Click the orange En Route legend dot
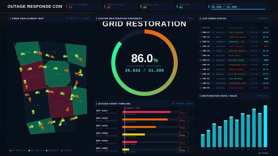278x156 pixels. [x=11, y=150]
